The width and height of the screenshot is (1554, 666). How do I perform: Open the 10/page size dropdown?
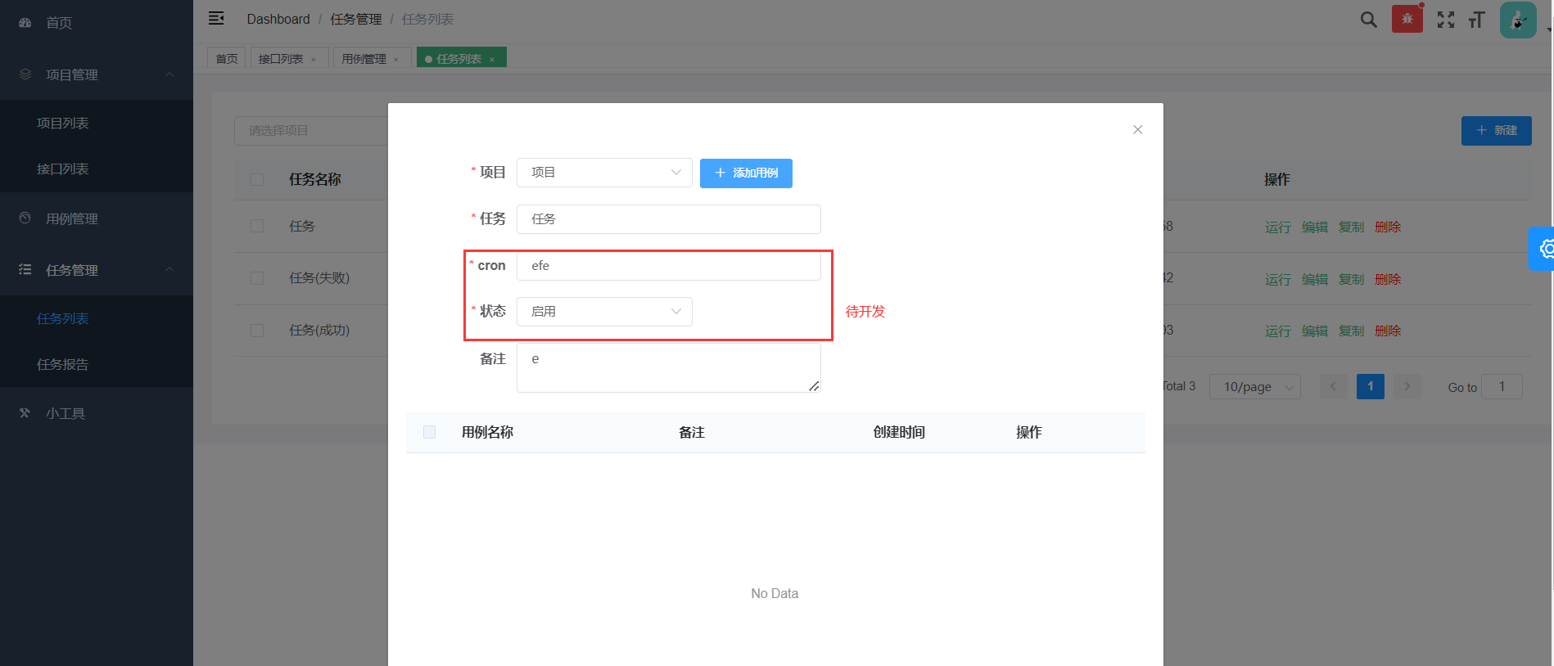point(1255,387)
